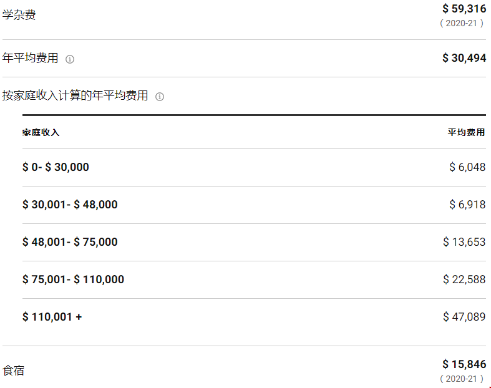Click the $ 15,846 room and board amount
Viewport: 491px width, 388px height.
point(464,364)
